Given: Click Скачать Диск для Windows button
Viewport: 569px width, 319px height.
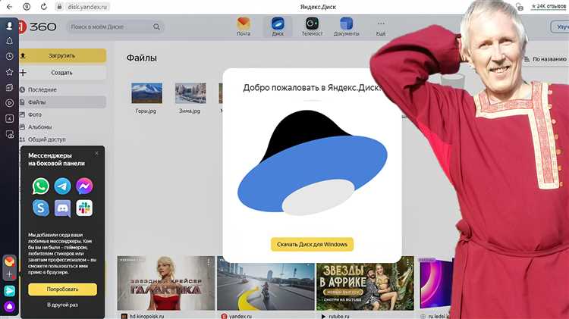Looking at the screenshot, I should coord(312,244).
